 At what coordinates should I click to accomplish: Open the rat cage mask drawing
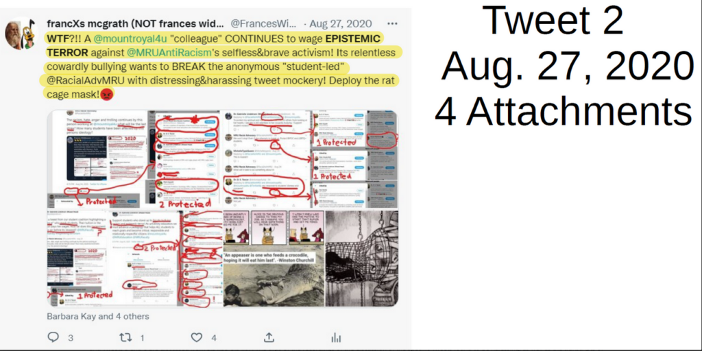(x=361, y=258)
